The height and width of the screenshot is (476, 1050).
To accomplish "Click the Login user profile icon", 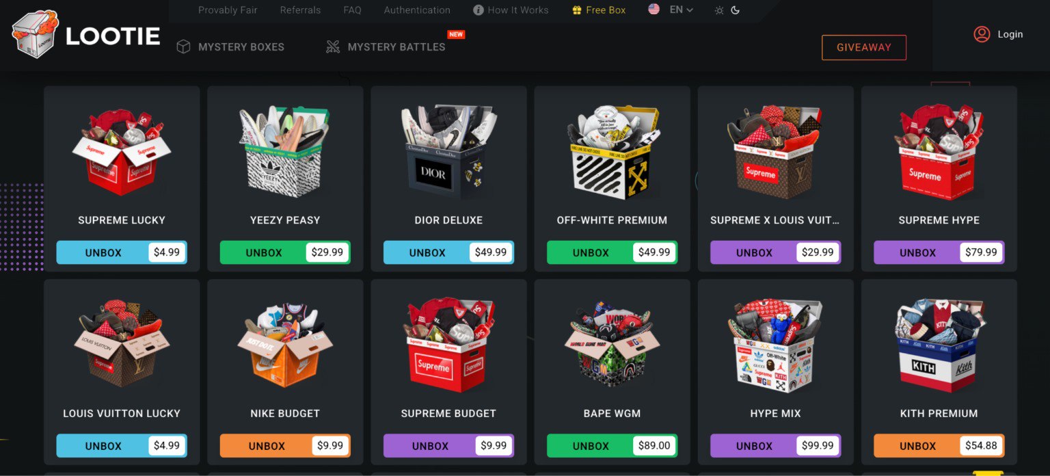I will pyautogui.click(x=982, y=34).
